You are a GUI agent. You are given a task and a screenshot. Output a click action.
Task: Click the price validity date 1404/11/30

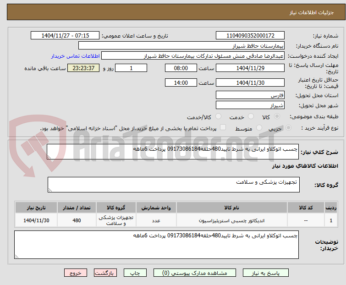point(250,83)
